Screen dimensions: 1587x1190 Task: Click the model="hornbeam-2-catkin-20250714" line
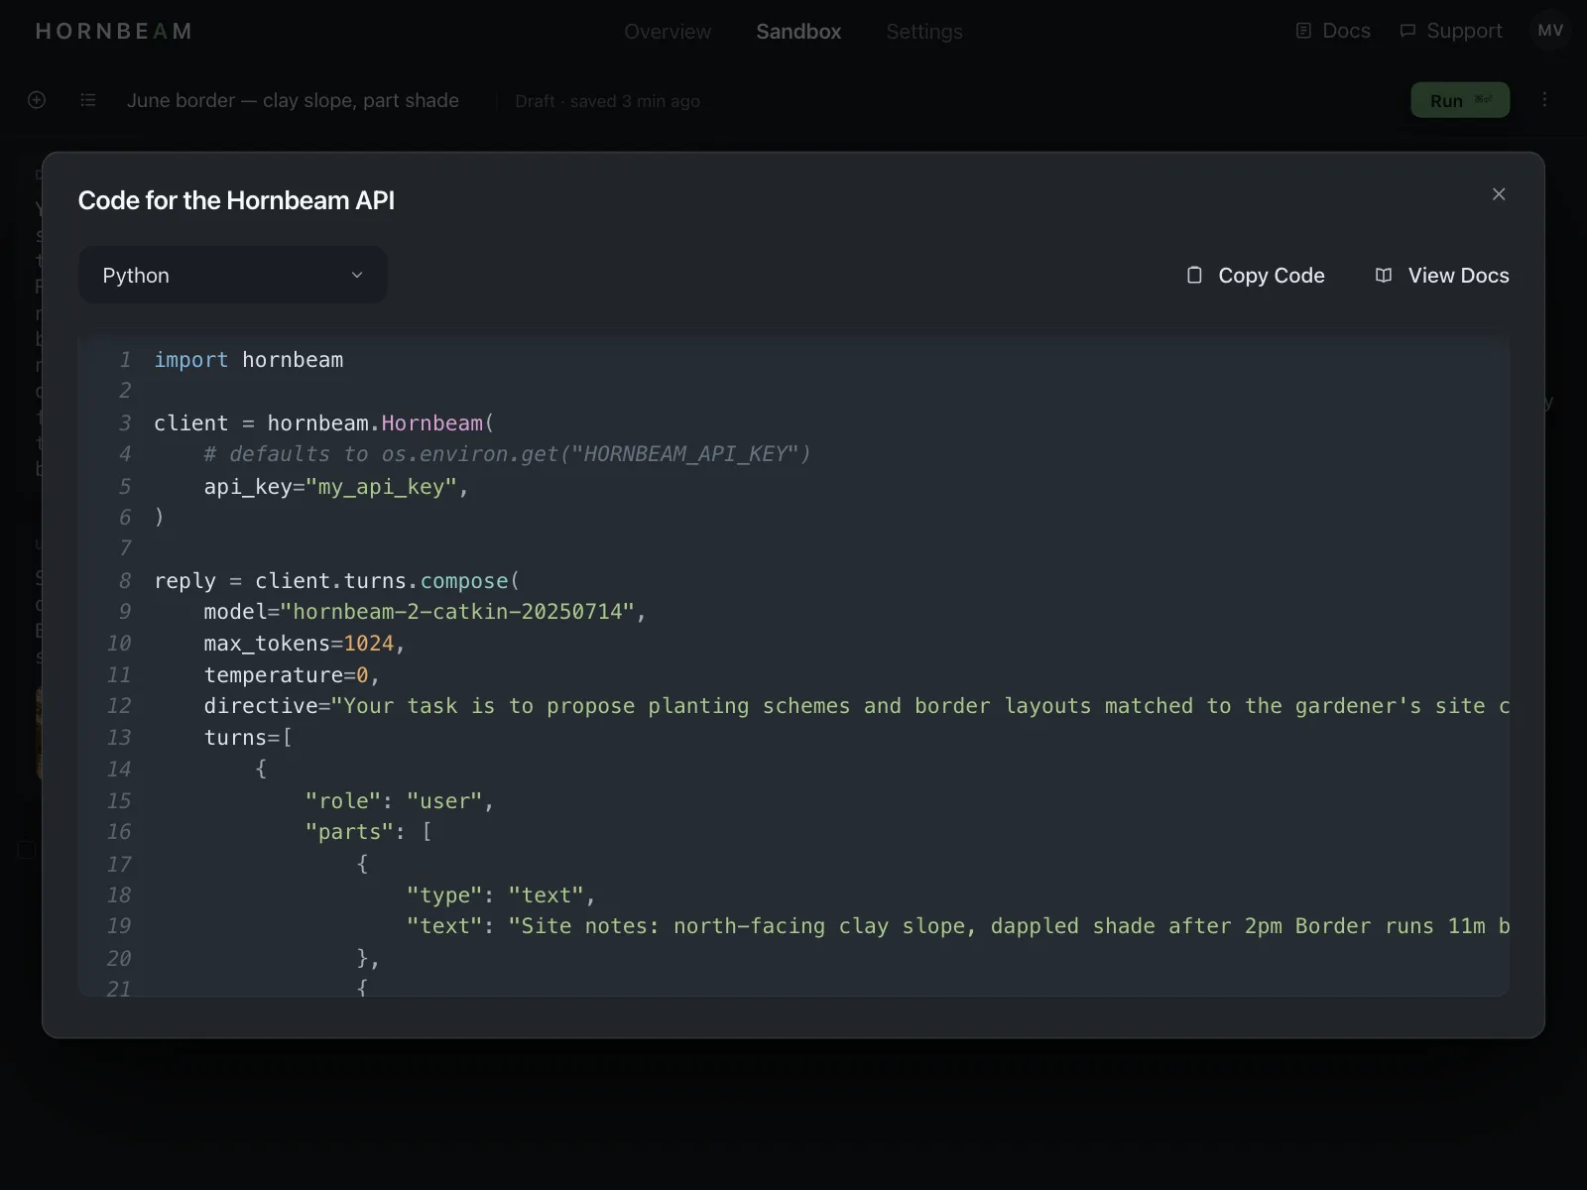pos(425,612)
